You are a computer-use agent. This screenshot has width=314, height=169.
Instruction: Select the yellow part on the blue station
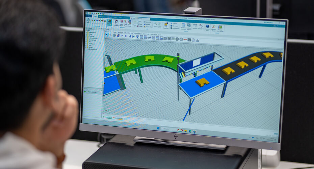[x=202, y=82]
